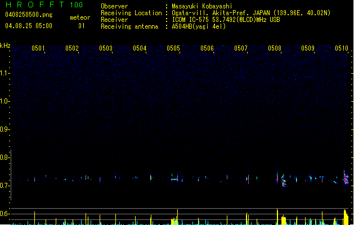
Task: Click time marker 0509
Action: coord(308,48)
